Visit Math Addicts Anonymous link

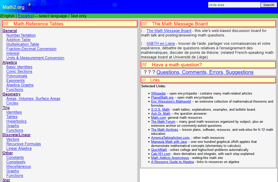click(170, 158)
